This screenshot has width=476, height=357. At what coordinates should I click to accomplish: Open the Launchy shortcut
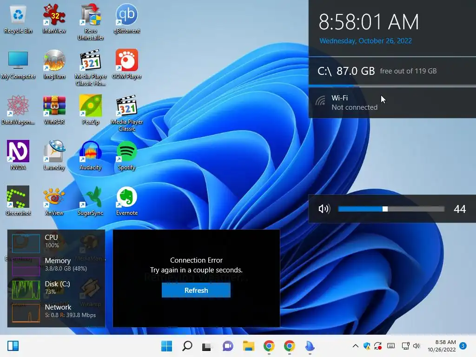54,155
